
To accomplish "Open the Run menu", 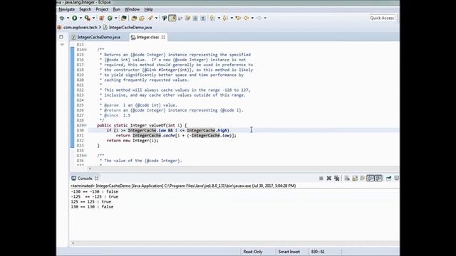I will (116, 9).
